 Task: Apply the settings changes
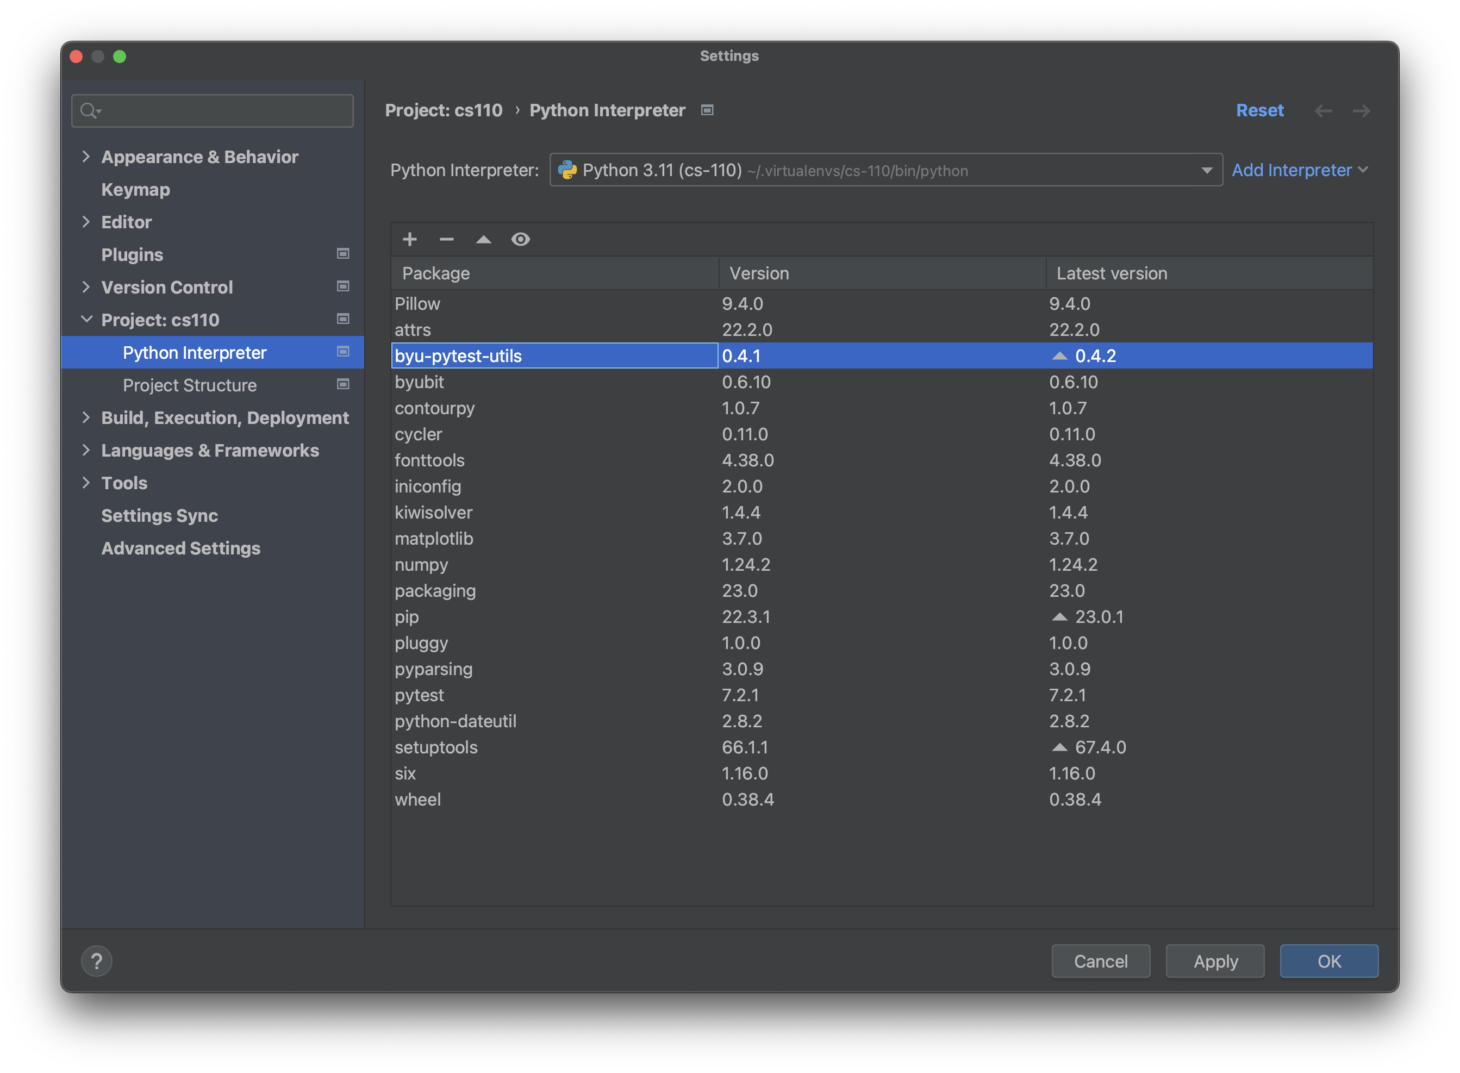[1214, 960]
